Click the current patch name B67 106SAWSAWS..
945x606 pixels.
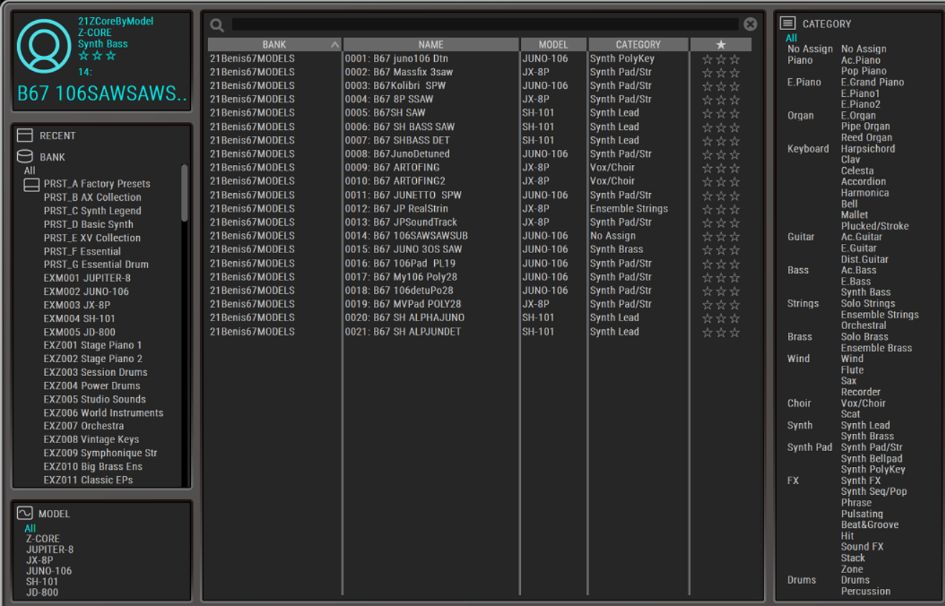click(102, 94)
